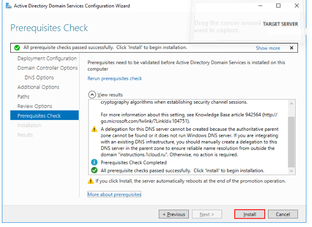Image resolution: width=312 pixels, height=227 pixels.
Task: Click the TARGET SERVER label
Action: click(280, 24)
